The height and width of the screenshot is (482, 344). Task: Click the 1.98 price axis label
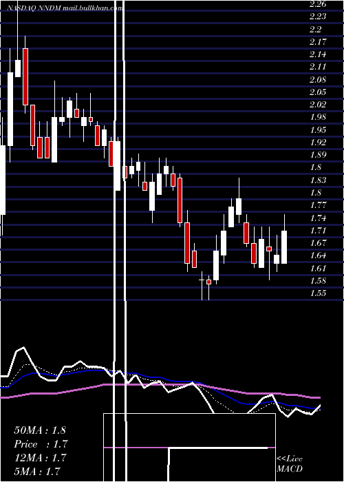(x=318, y=117)
